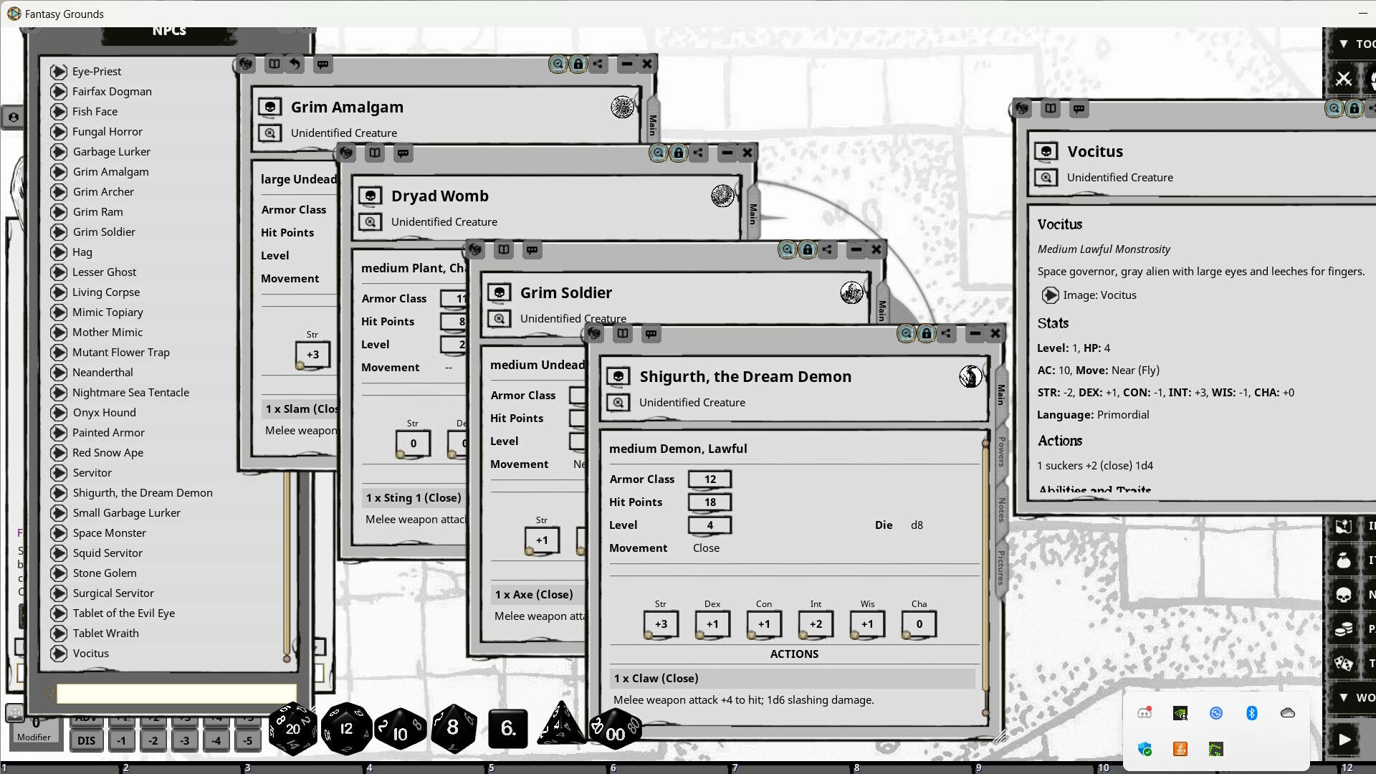
Task: Expand the Vocitus entry in the NPC list
Action: [x=59, y=653]
